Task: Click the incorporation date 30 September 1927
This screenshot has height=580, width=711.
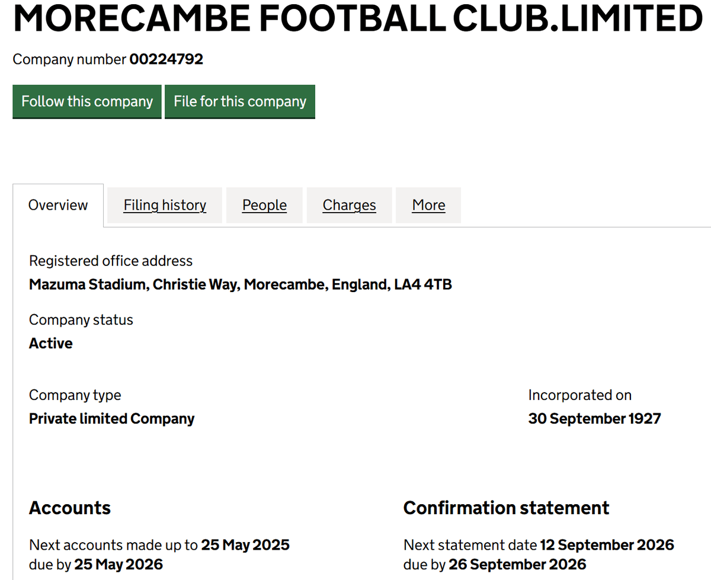Action: [x=594, y=418]
